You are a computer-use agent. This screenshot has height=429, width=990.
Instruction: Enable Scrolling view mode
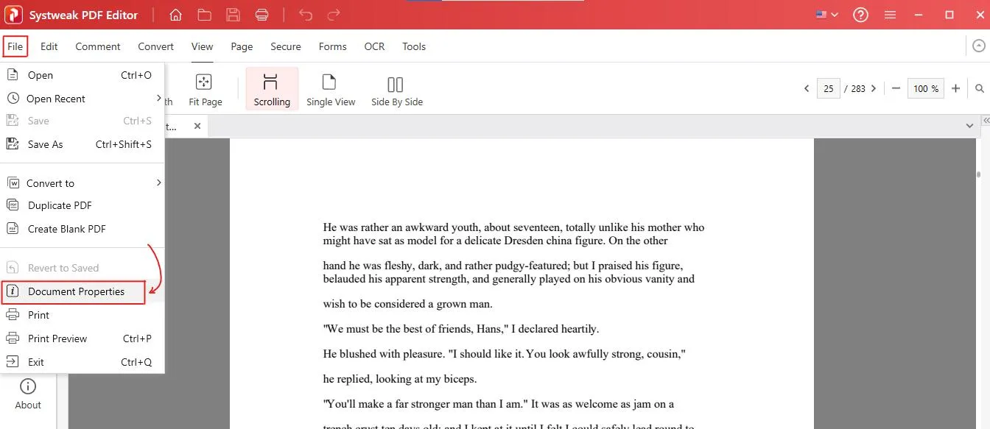(x=272, y=89)
